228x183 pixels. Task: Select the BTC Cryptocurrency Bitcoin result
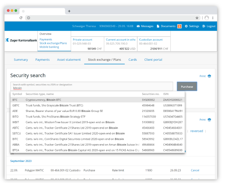point(98,100)
